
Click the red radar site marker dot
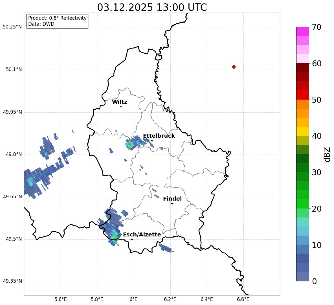coord(234,67)
